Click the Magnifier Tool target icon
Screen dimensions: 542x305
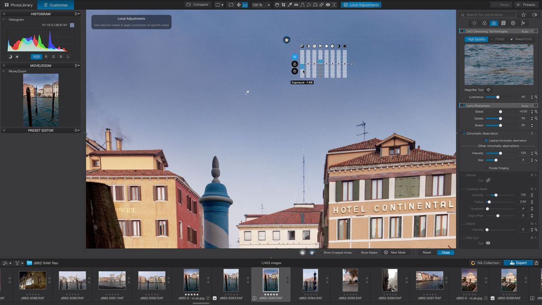point(488,90)
